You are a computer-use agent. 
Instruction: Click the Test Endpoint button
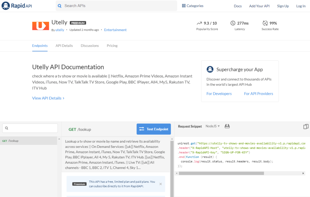click(153, 129)
